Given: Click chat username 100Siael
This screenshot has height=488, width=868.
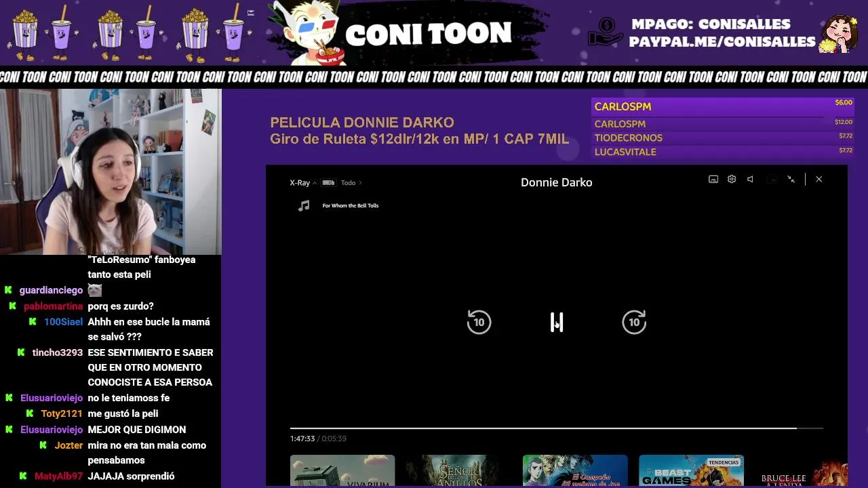Looking at the screenshot, I should 63,322.
